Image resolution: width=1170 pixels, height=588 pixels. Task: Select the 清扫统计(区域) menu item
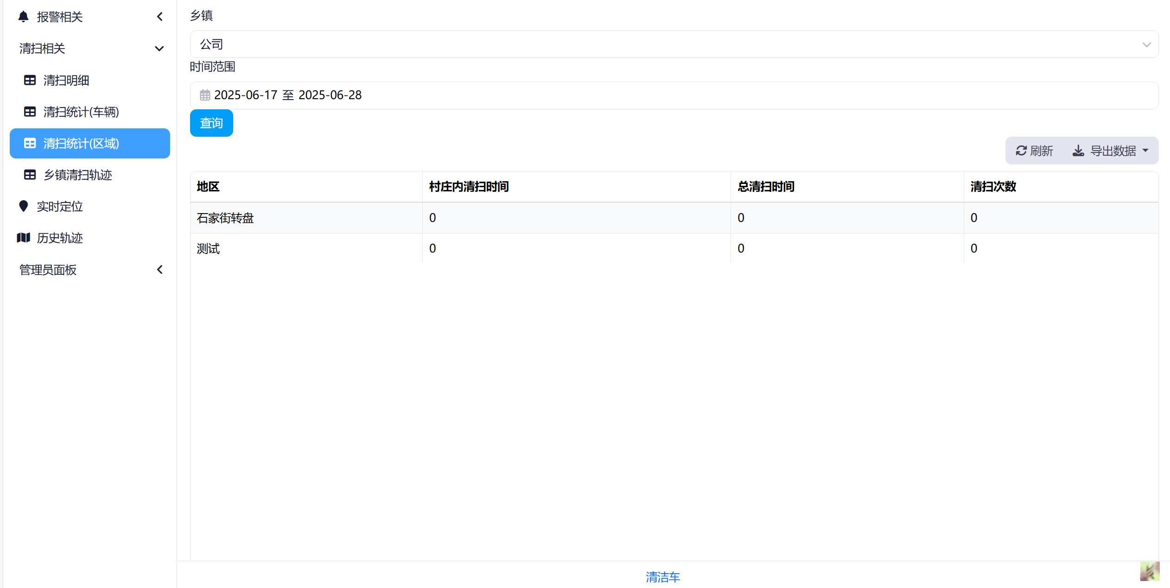(x=90, y=143)
